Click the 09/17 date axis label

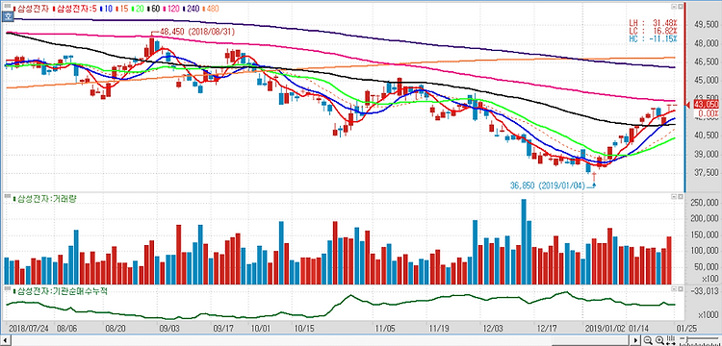223,329
